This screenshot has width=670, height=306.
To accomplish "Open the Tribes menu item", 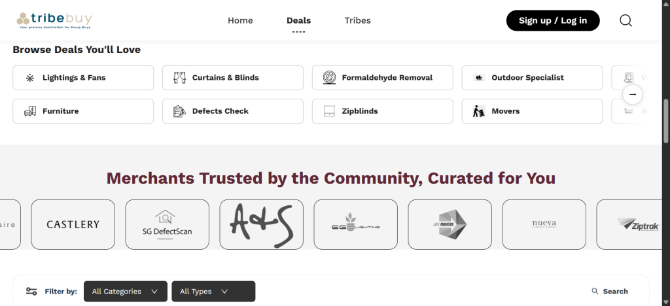I will click(358, 20).
